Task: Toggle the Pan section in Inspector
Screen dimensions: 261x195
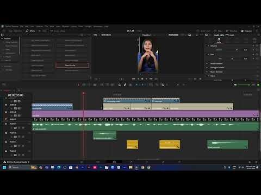Action: [208, 54]
